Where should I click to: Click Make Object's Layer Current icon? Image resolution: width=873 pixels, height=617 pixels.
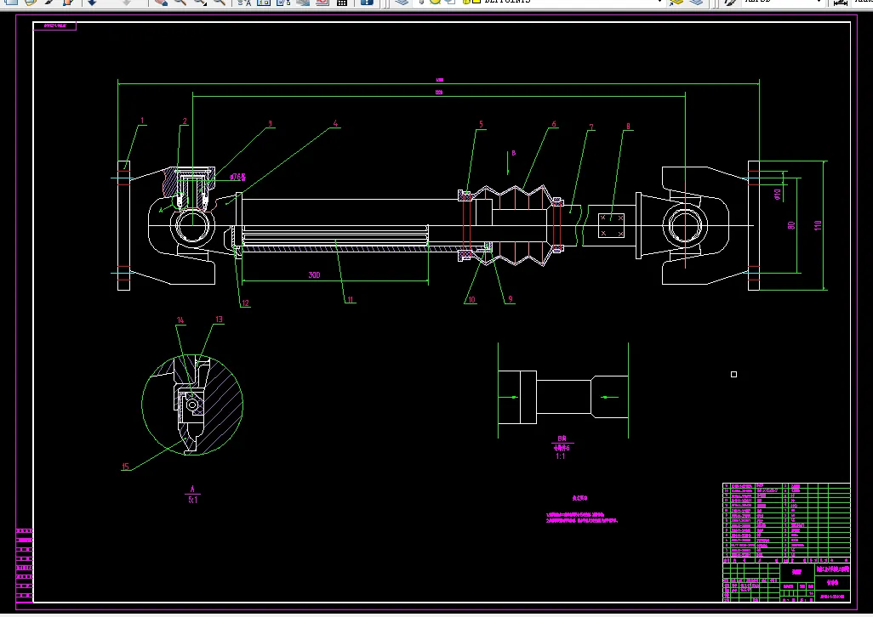(x=676, y=3)
